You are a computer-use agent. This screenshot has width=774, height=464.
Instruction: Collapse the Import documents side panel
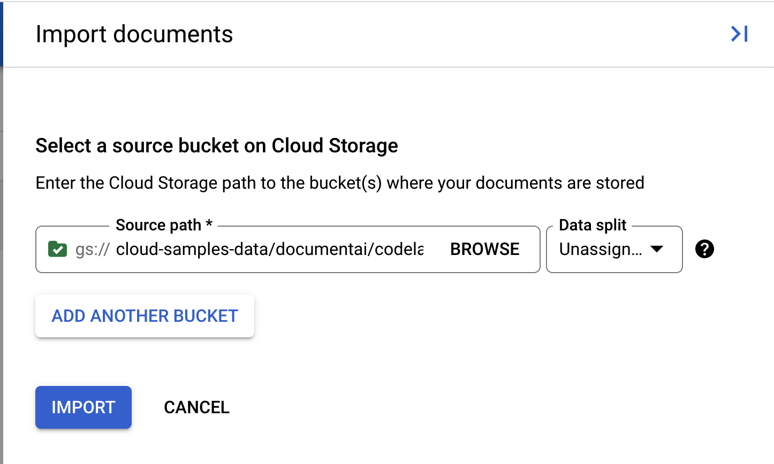[x=739, y=34]
